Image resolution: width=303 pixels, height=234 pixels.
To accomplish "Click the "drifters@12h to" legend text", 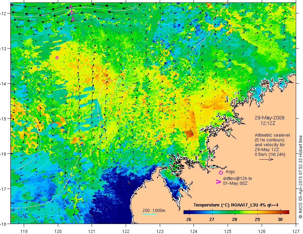I will click(x=238, y=179).
